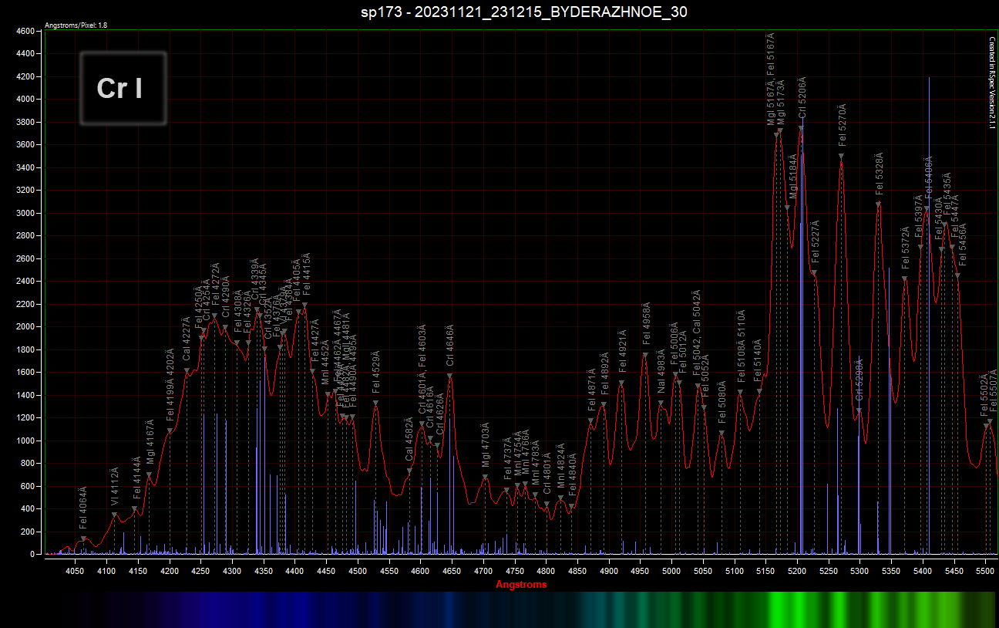
Task: Select the 'MgI 5184Å' line label
Action: pyautogui.click(x=793, y=176)
